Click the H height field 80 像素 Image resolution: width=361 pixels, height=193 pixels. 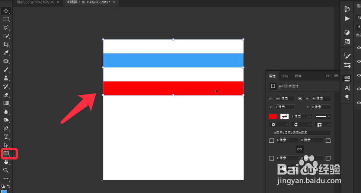(321, 98)
